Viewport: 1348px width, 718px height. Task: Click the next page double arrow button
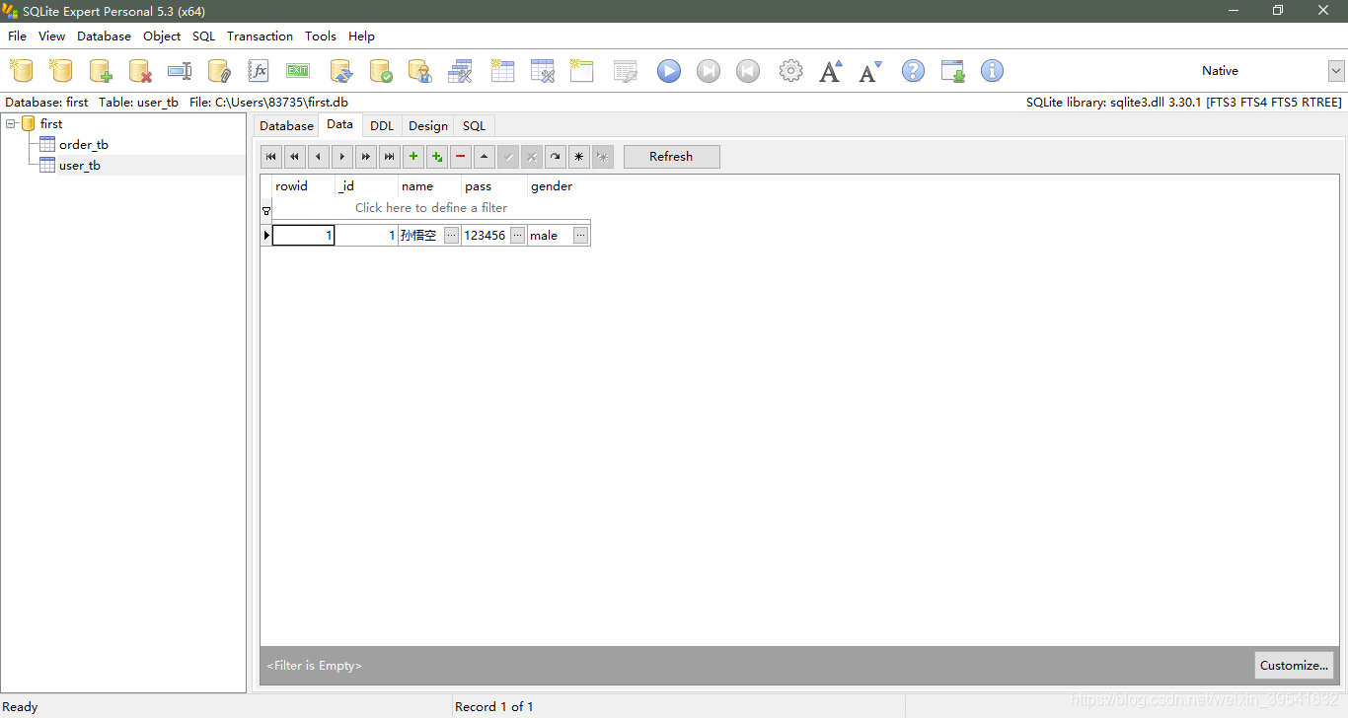366,157
